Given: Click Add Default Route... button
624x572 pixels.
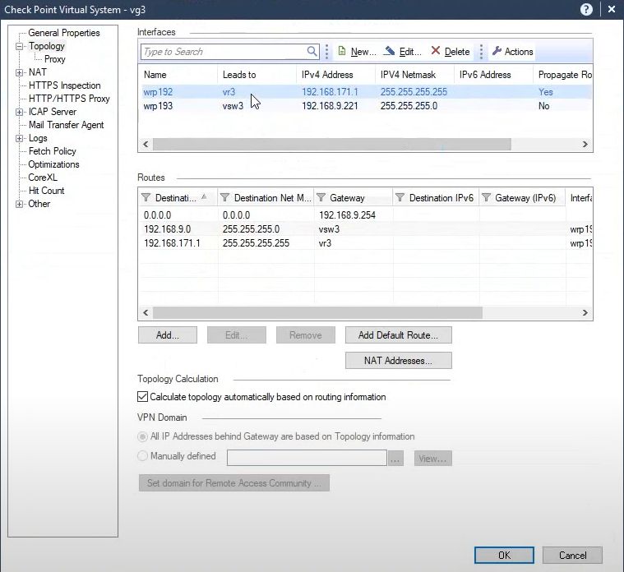Looking at the screenshot, I should (399, 335).
